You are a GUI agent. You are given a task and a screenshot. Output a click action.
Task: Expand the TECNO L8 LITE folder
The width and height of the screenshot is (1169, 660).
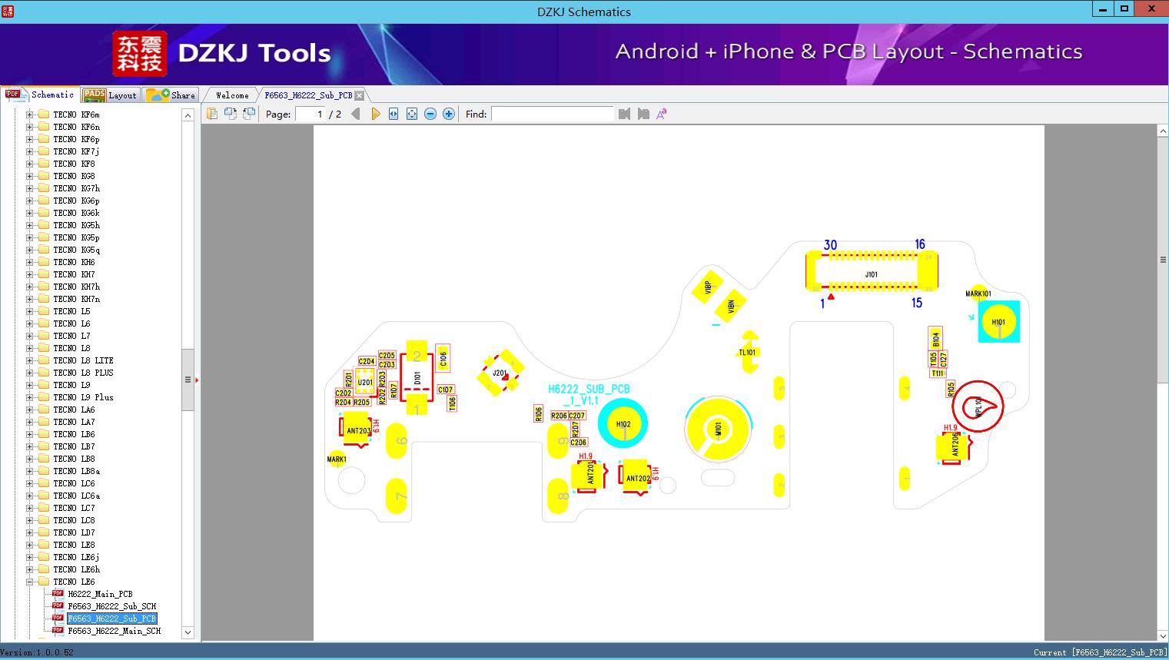[x=30, y=360]
